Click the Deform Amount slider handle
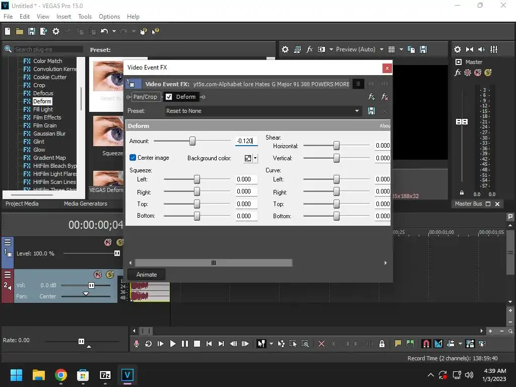Screen dimensions: 516x387 pos(192,141)
